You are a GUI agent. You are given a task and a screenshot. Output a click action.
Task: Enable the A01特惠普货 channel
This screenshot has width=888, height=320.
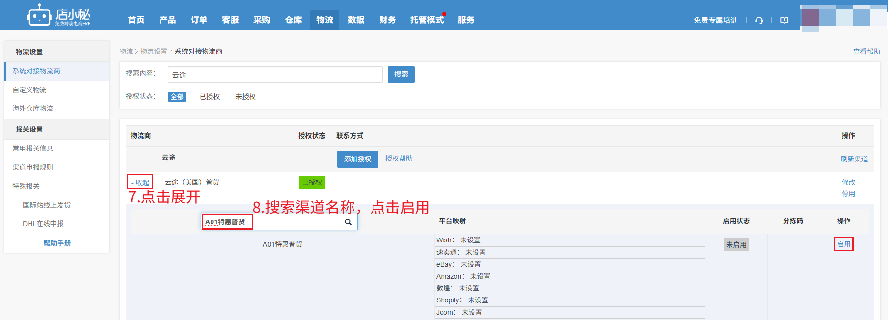click(843, 244)
